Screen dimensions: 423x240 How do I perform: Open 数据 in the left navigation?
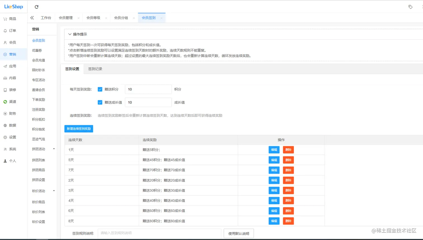[x=12, y=125]
